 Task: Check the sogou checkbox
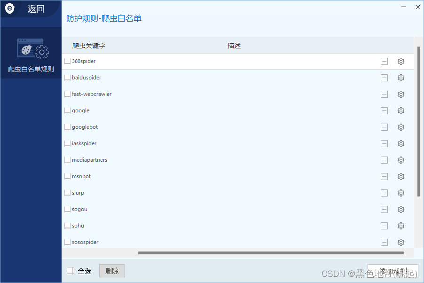click(x=67, y=209)
